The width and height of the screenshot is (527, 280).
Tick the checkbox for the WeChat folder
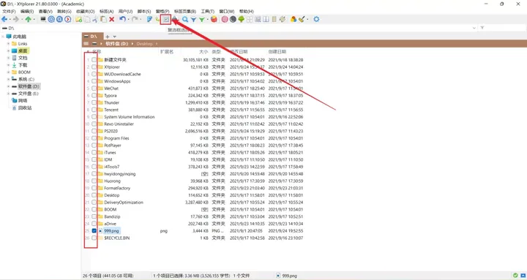point(94,88)
